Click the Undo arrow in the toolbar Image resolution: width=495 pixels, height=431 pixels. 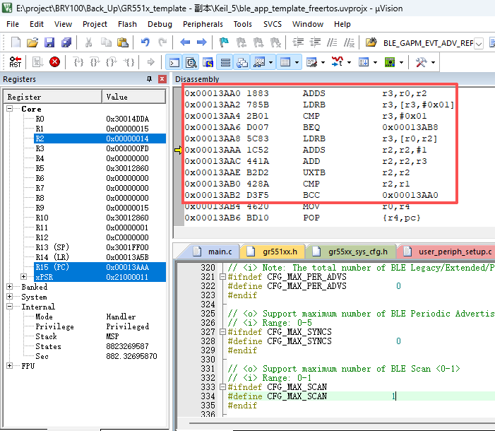[145, 42]
